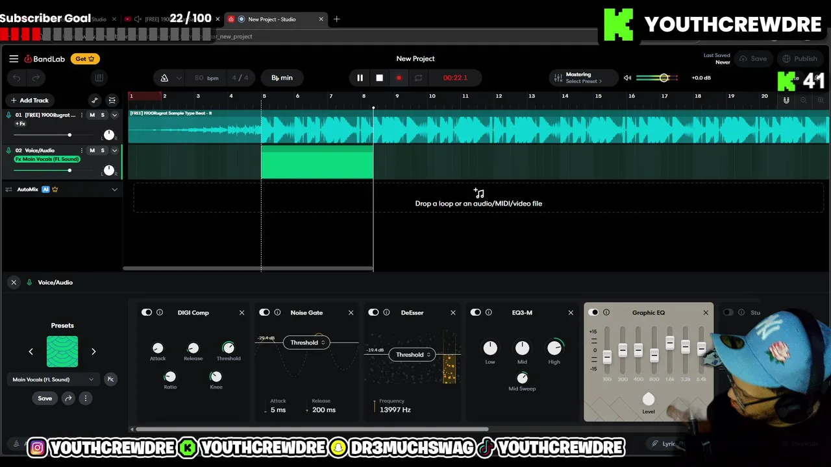Toggle Graphic EQ effect on/off
Viewport: 831px width, 467px height.
(593, 313)
